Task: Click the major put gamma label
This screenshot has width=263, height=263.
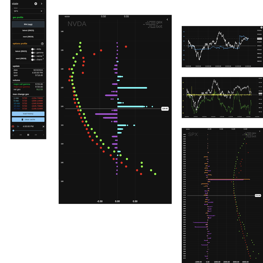Action: [22, 87]
